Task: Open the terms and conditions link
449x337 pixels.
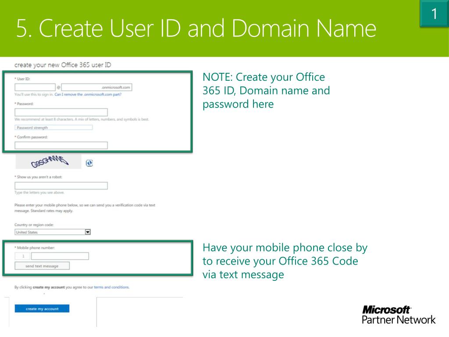Action: click(111, 287)
